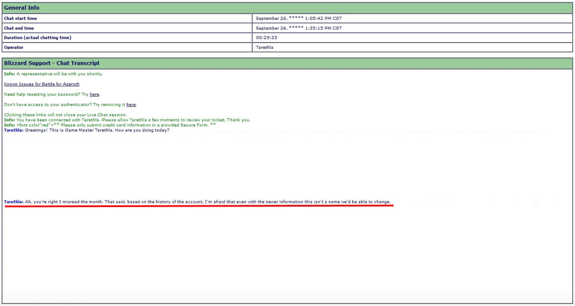Open Known Issues for Battle for Azeroth link
The height and width of the screenshot is (306, 575).
point(42,84)
